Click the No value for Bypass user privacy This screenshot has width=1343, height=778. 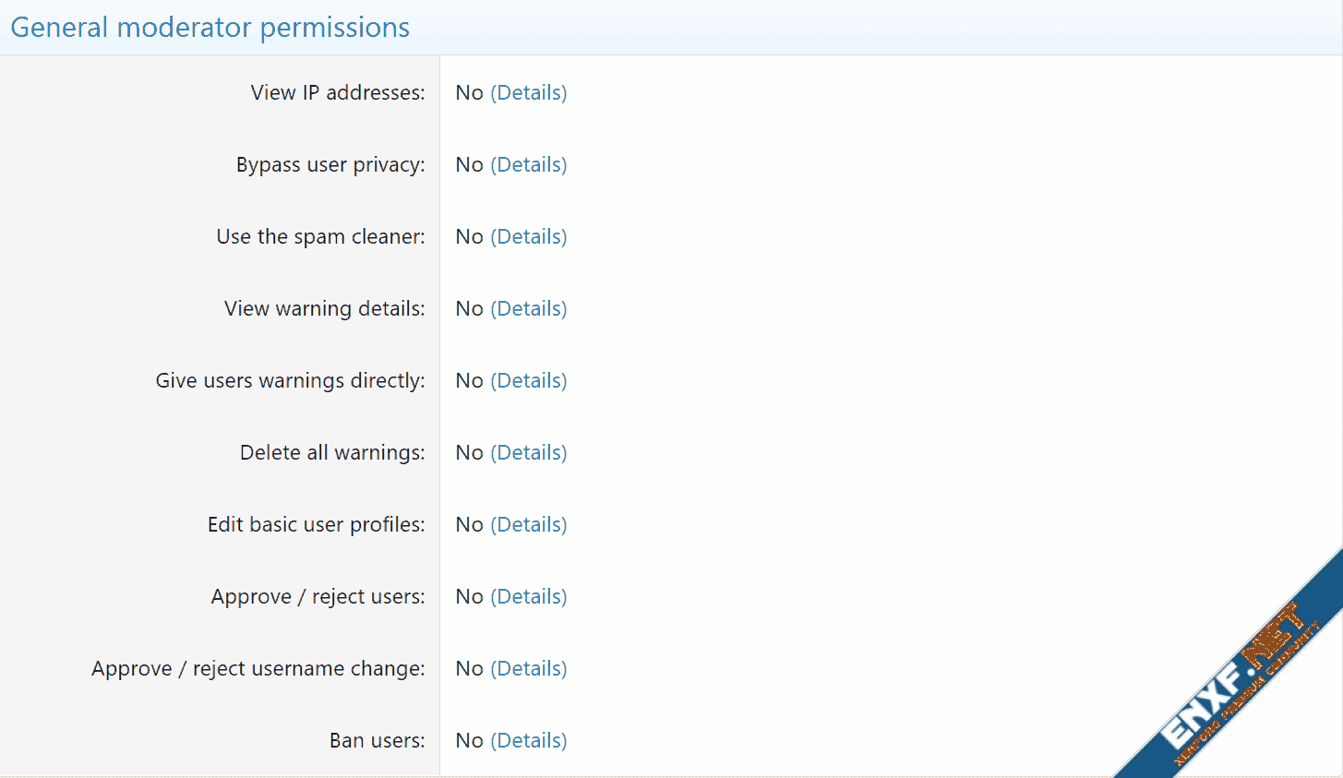tap(469, 164)
